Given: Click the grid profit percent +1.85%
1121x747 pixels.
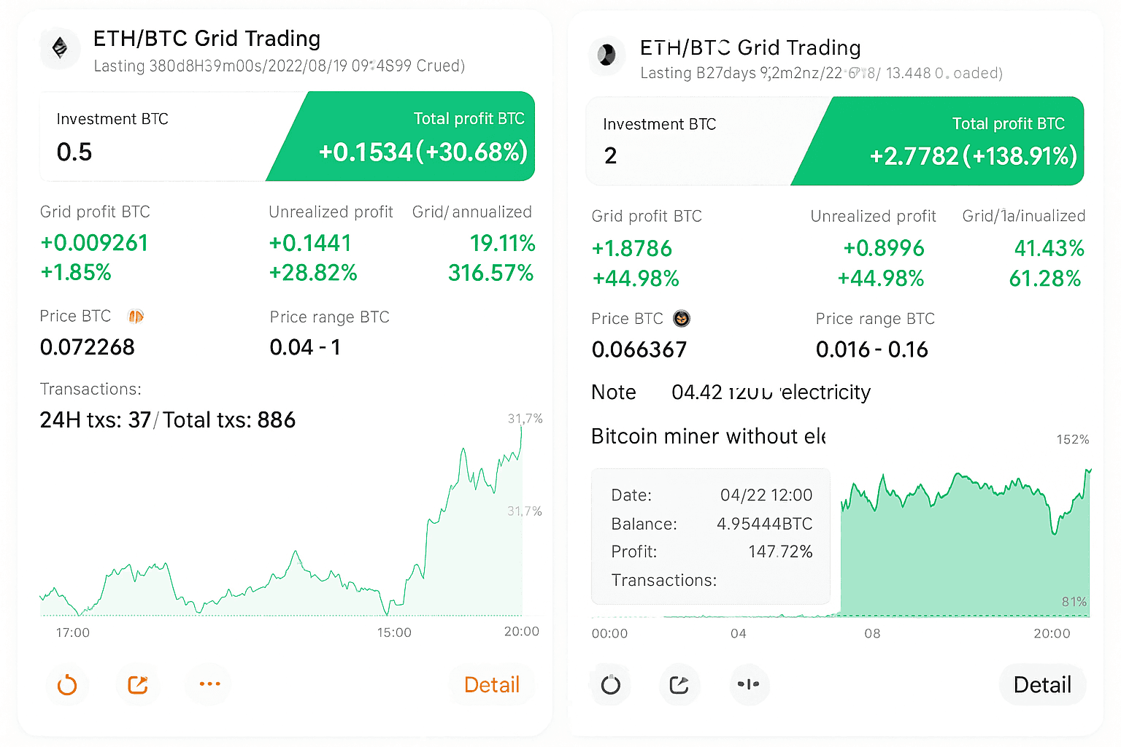Looking at the screenshot, I should click(x=76, y=272).
